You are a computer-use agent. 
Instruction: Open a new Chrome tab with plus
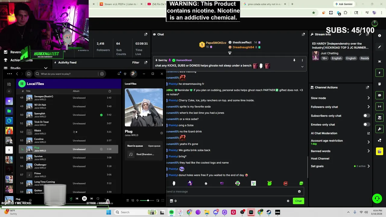(292, 4)
